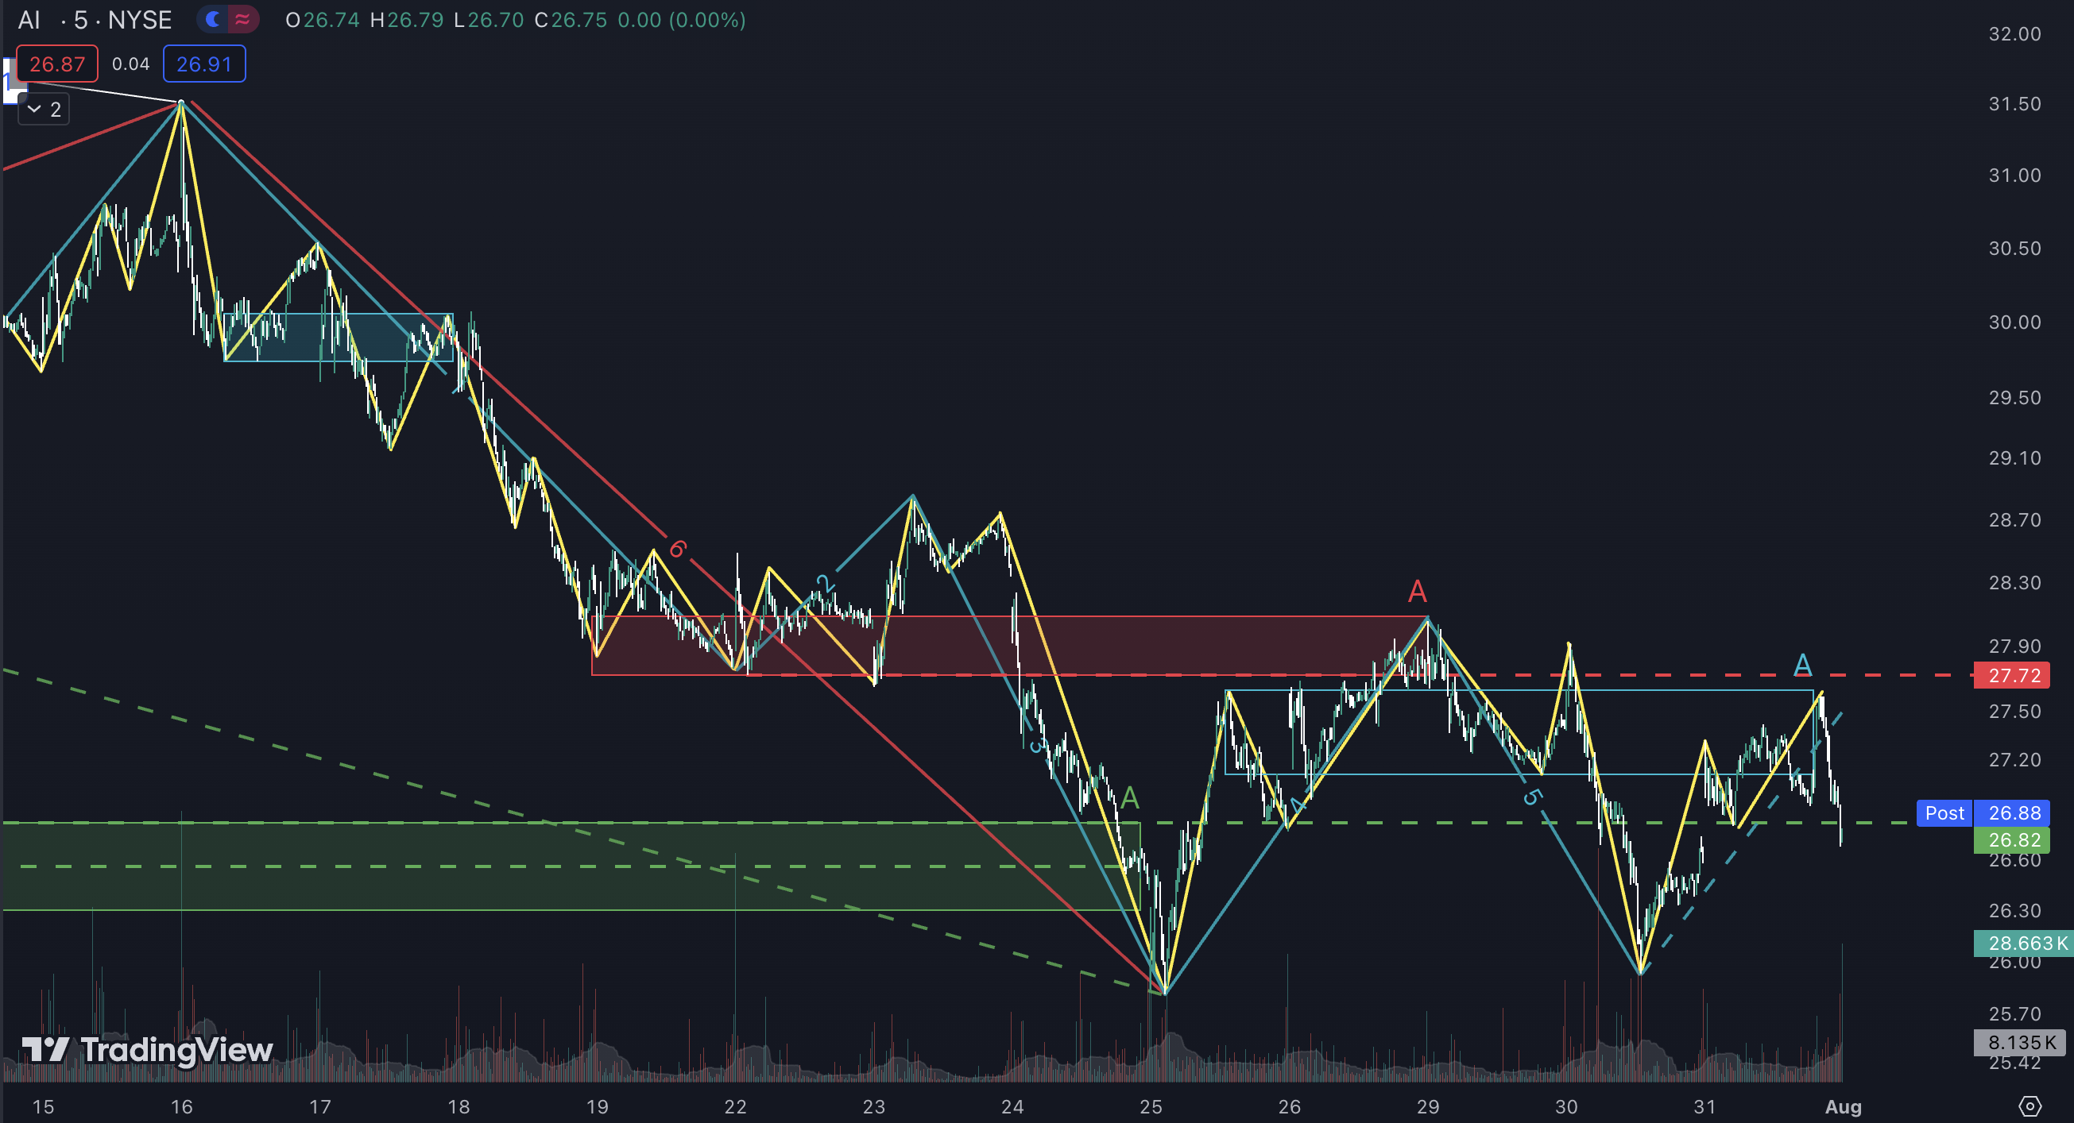Click the AI symbol name in legend

(29, 20)
